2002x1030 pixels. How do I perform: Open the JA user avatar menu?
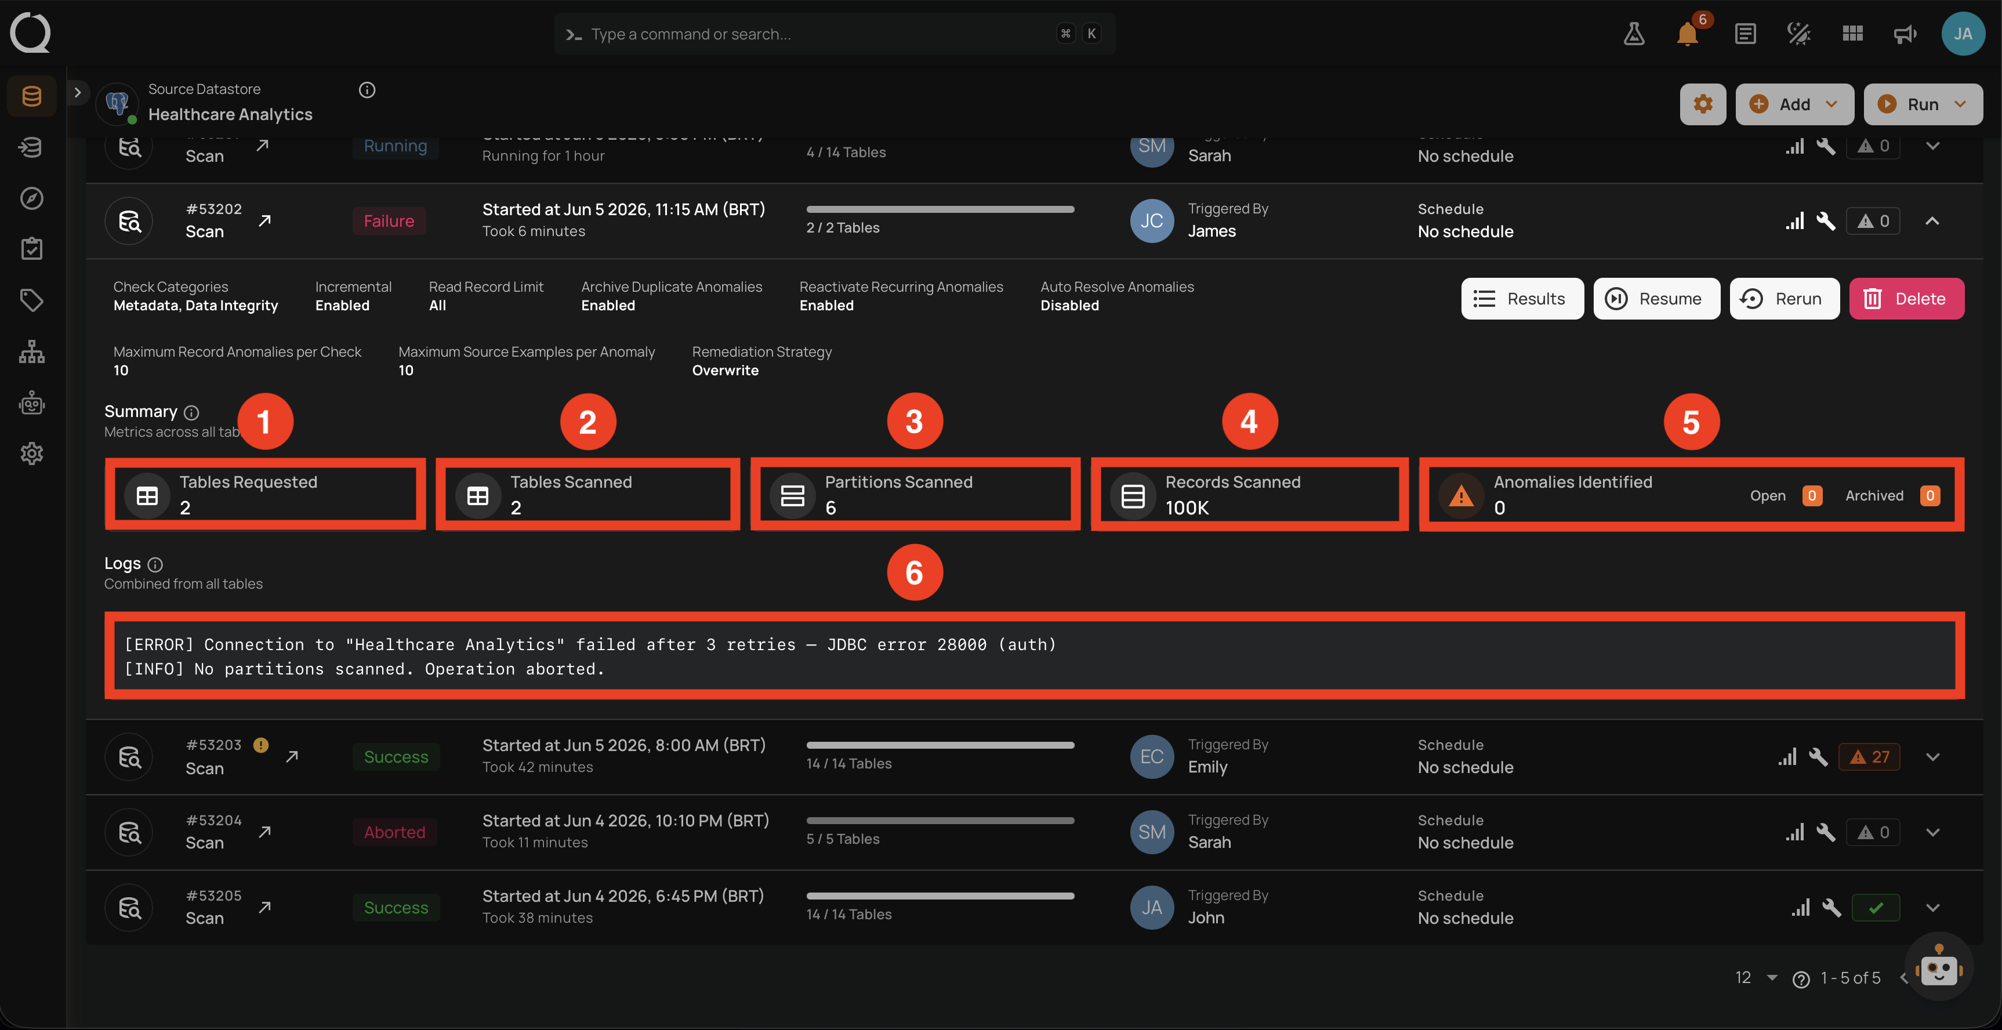[x=1963, y=34]
